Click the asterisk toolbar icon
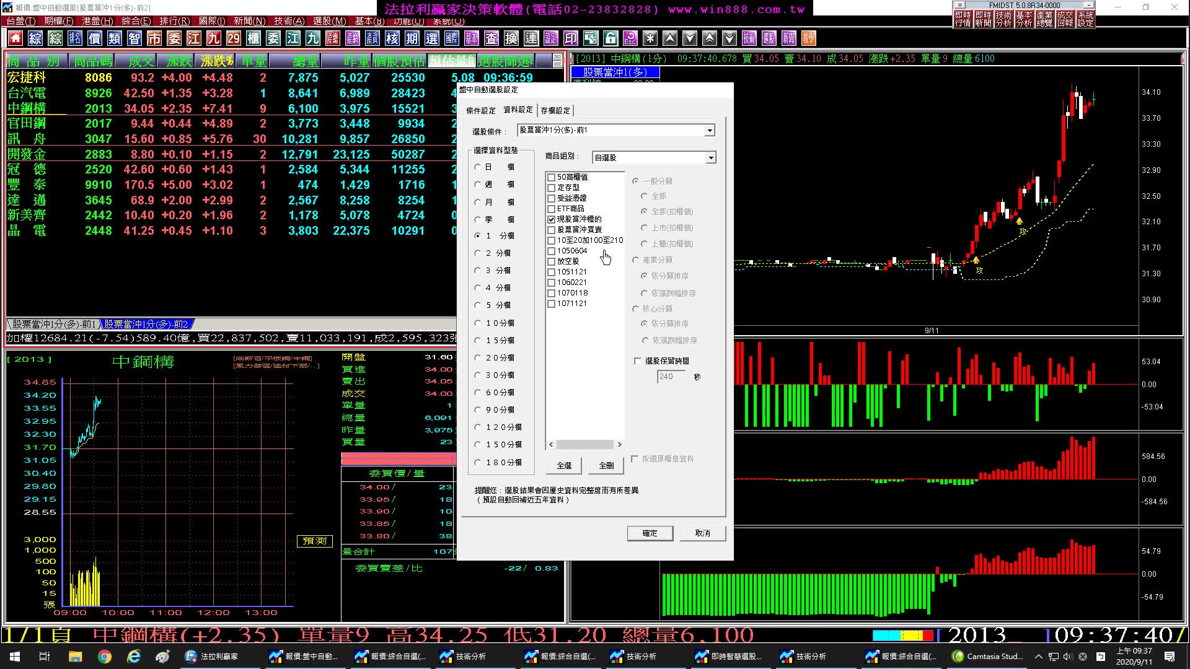Viewport: 1190px width, 669px height. tap(650, 38)
